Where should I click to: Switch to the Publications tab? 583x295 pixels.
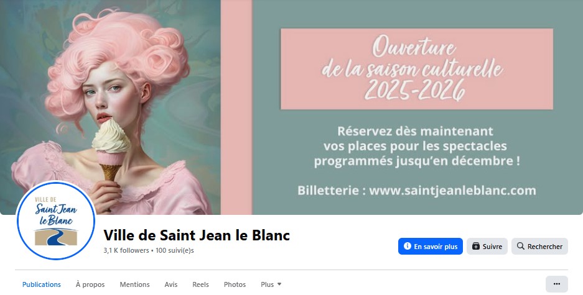point(42,284)
